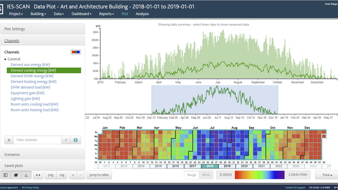Expand the Scenarios panel
This screenshot has width=338, height=190.
pos(43,155)
